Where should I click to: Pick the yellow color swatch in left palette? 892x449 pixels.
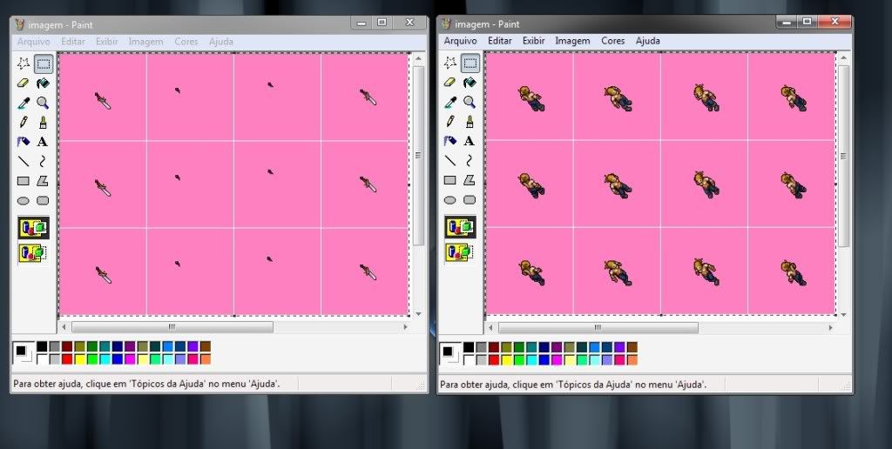(x=79, y=359)
